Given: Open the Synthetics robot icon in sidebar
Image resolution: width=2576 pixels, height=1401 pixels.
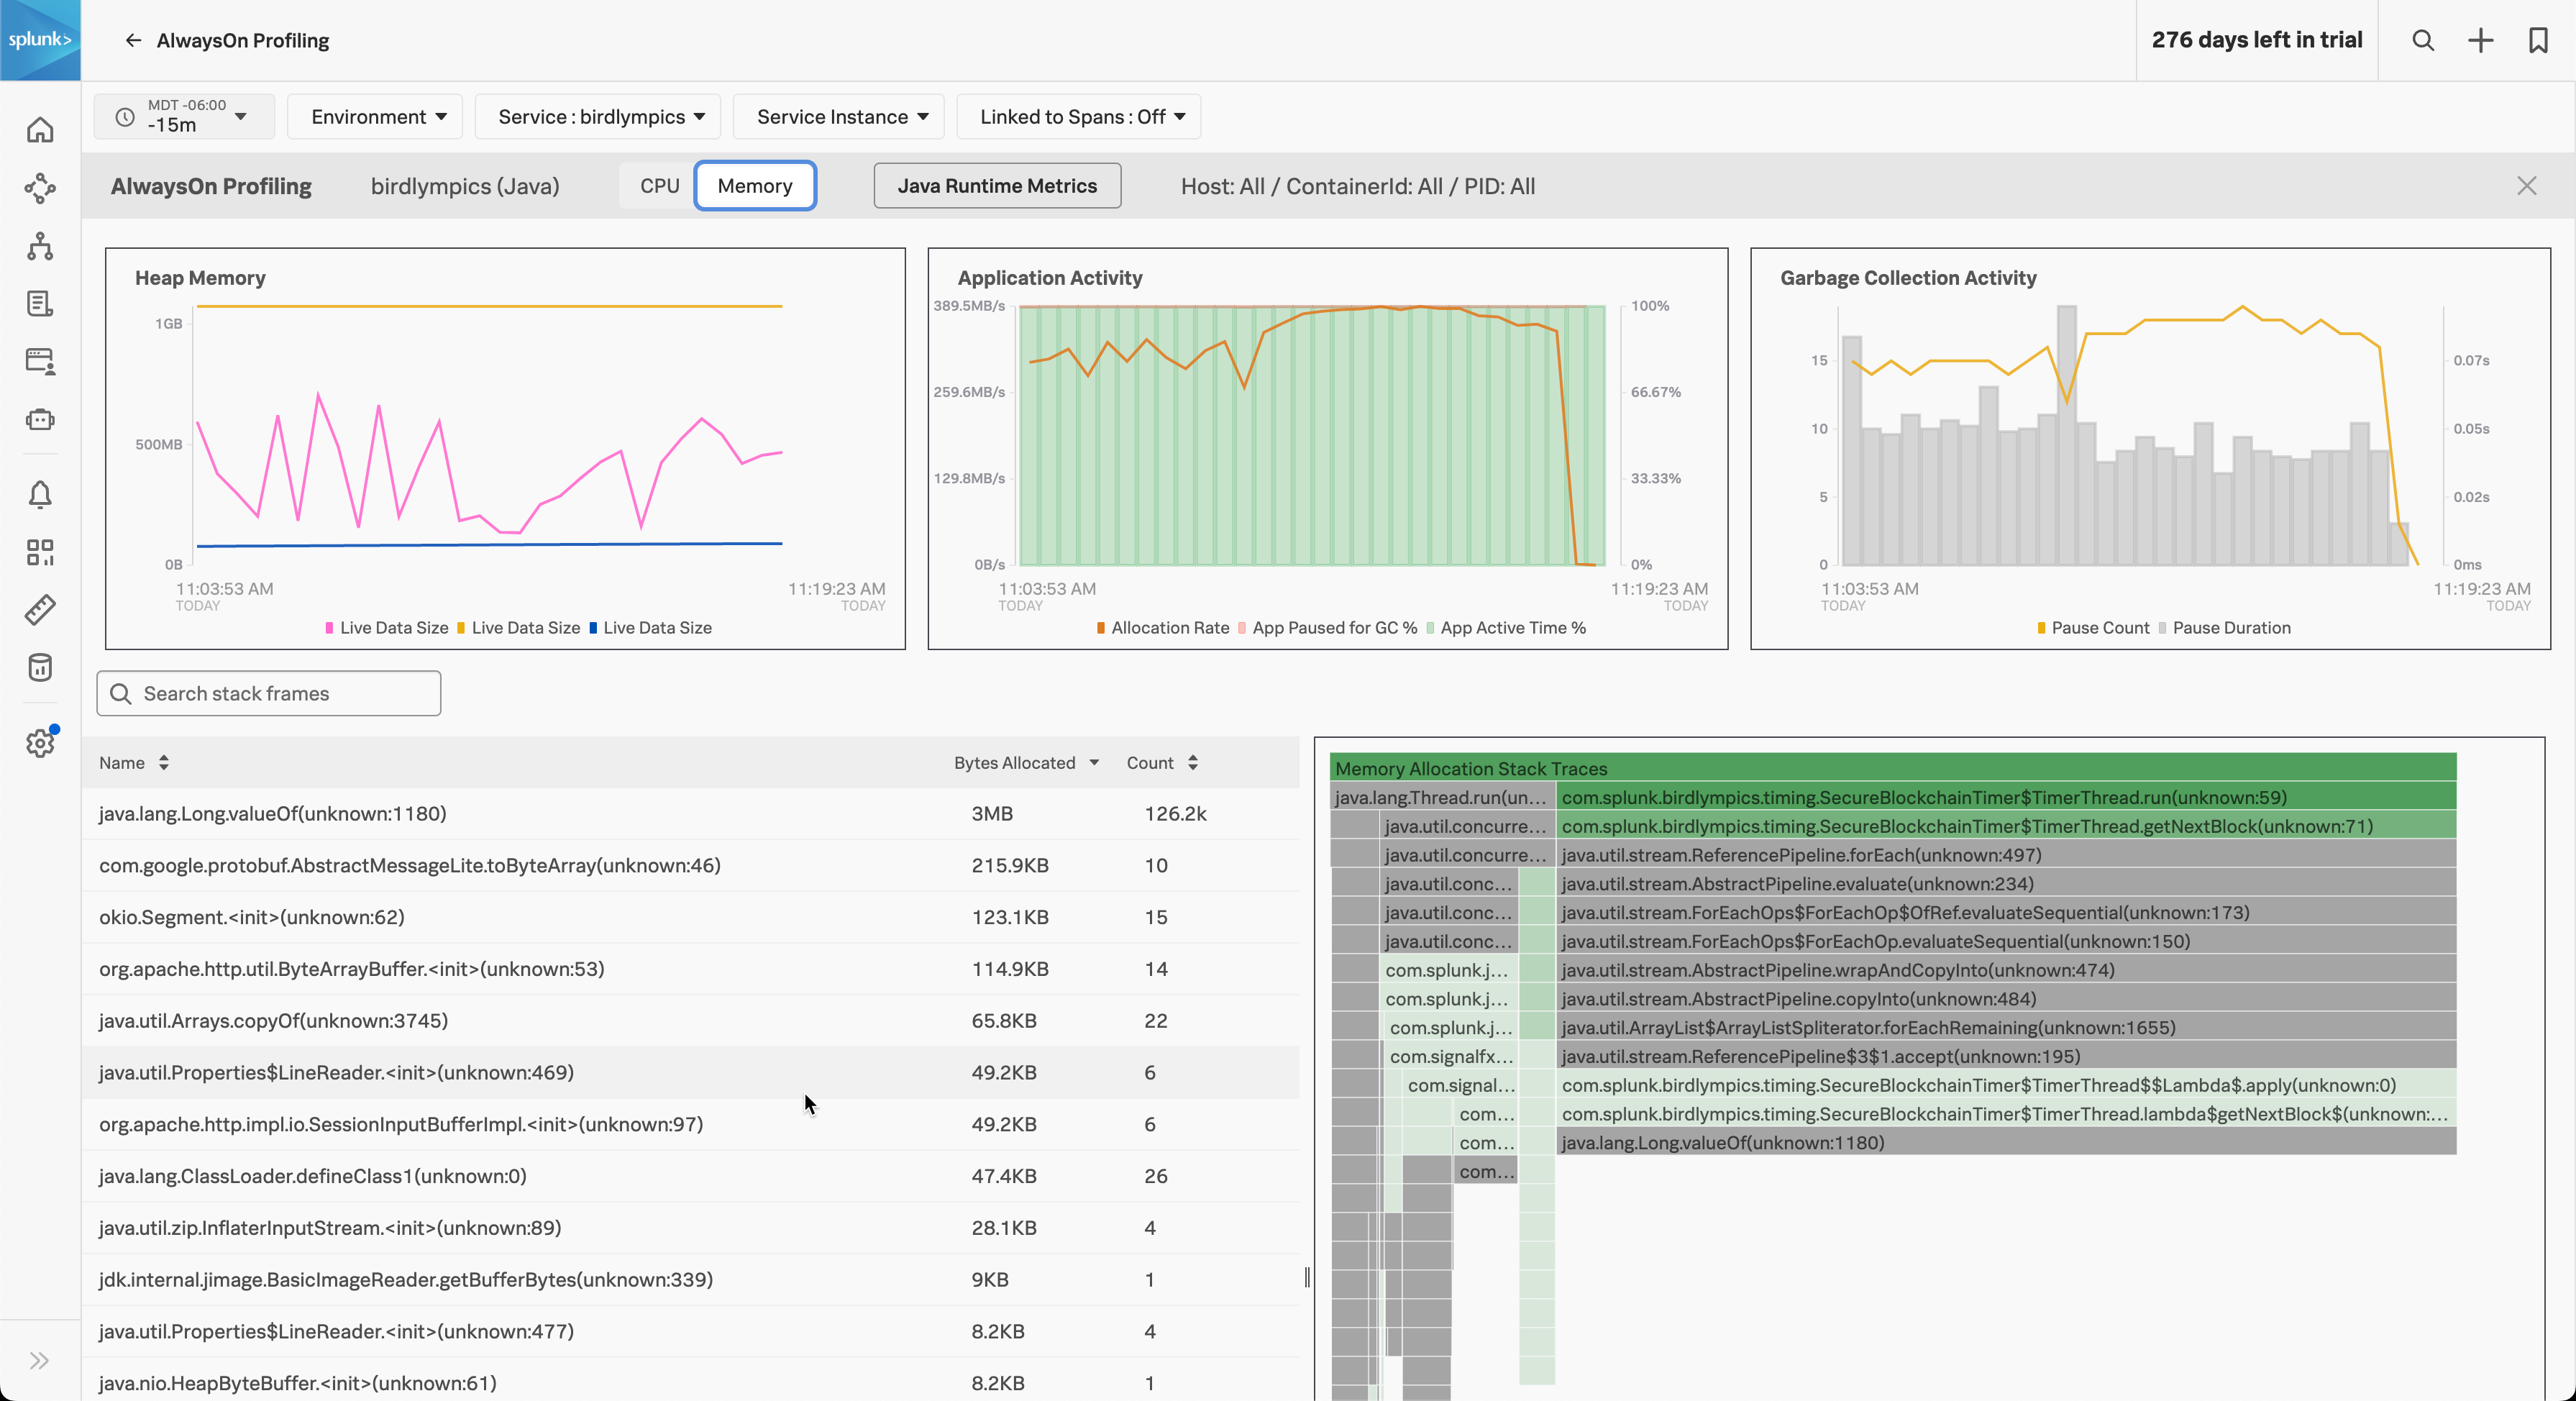Looking at the screenshot, I should 40,419.
